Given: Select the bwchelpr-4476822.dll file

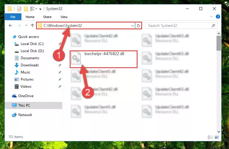Looking at the screenshot, I should (x=104, y=59).
